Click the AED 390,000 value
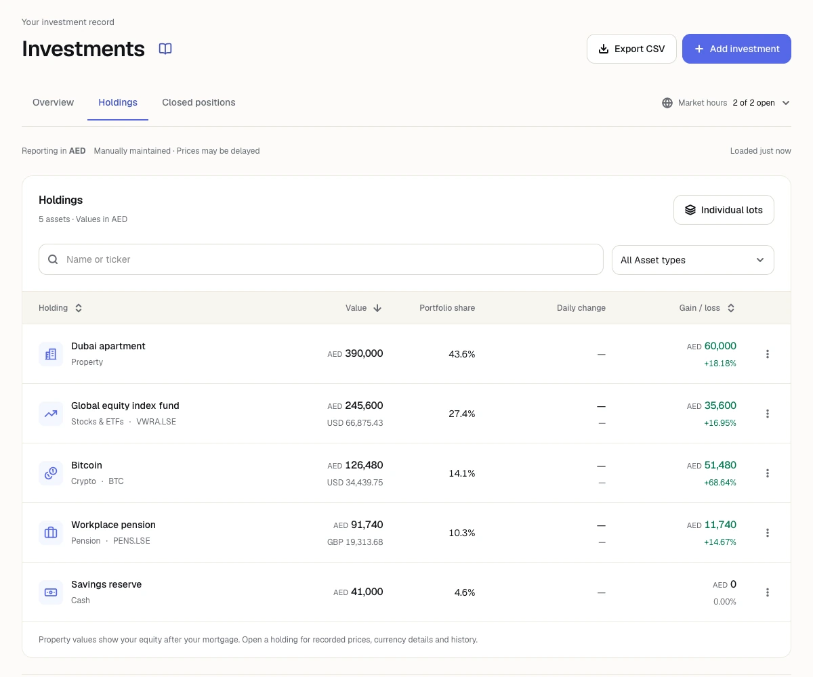The height and width of the screenshot is (677, 813). click(x=355, y=353)
